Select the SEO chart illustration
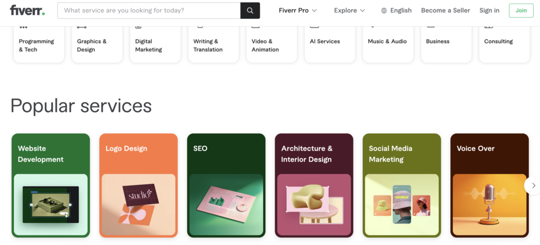 [x=226, y=204]
